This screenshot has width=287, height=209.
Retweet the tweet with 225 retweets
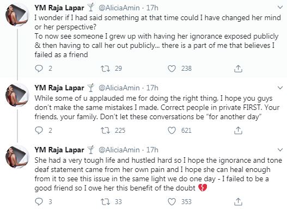click(105, 131)
